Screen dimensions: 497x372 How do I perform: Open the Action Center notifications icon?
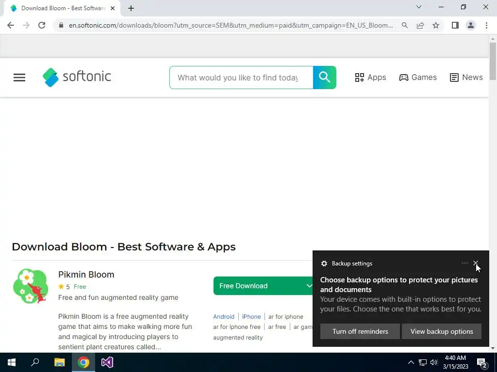[482, 363]
